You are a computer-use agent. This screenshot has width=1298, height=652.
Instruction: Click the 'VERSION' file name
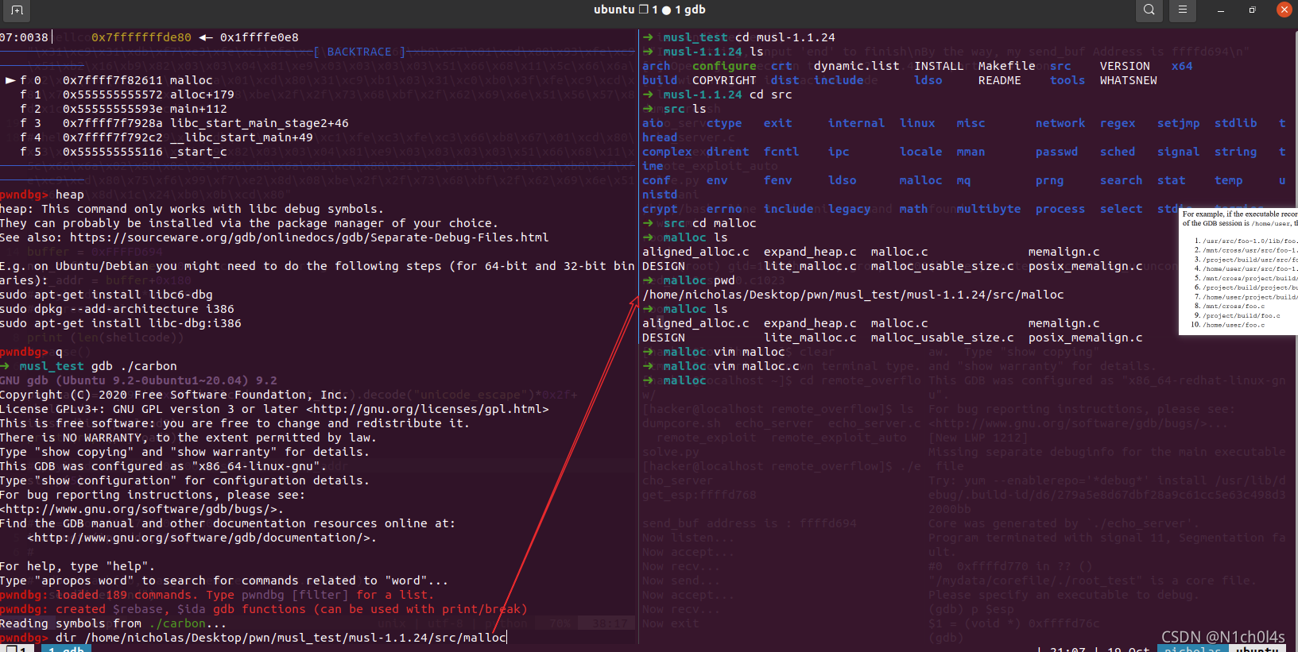[x=1125, y=66]
